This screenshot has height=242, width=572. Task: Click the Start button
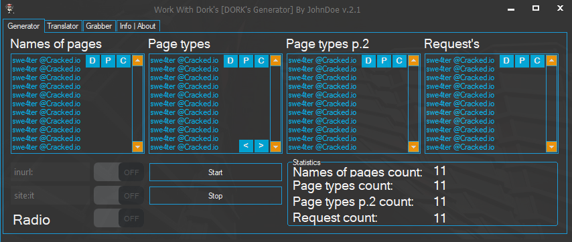215,172
